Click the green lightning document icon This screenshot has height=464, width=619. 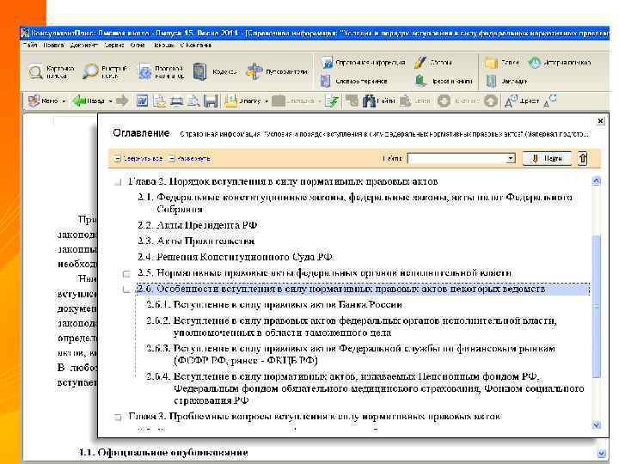click(333, 101)
